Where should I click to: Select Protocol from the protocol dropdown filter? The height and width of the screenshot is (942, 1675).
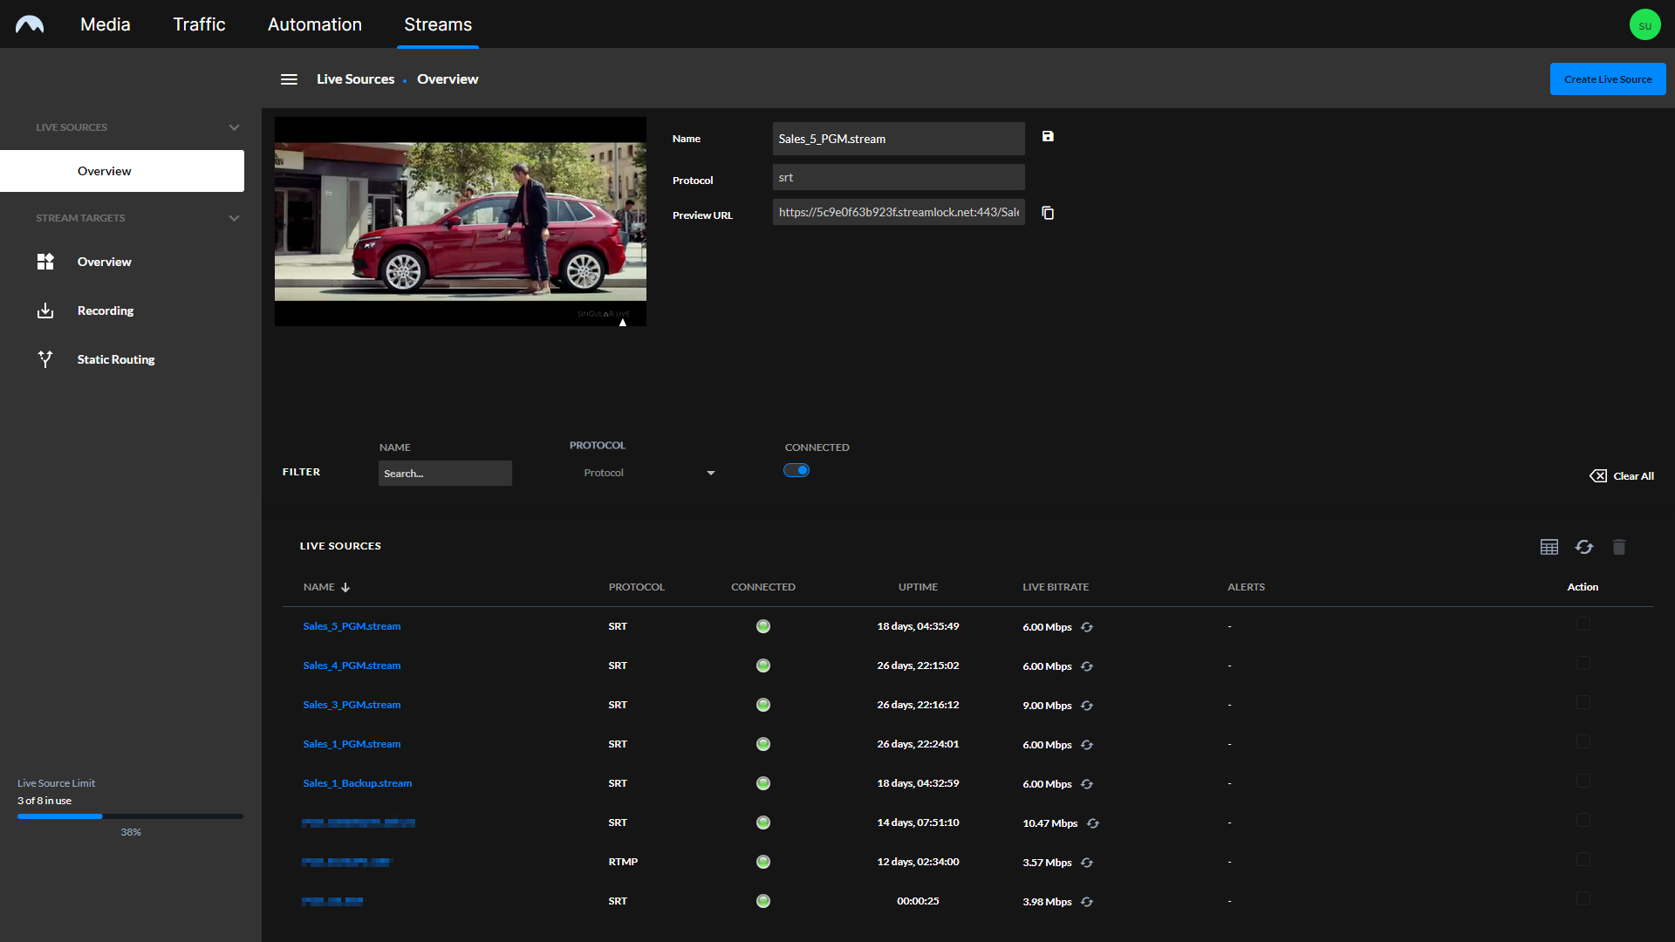(x=643, y=473)
